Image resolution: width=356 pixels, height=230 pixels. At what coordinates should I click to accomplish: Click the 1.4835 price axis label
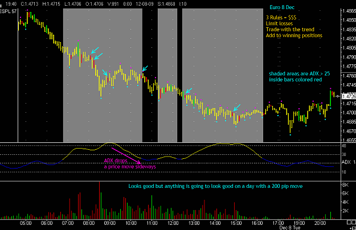point(349,29)
